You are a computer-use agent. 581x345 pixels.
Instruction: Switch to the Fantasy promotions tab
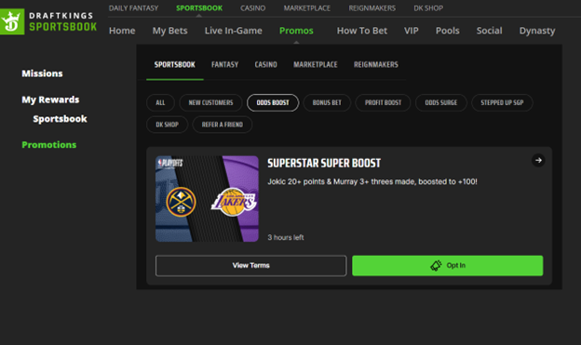[x=225, y=64]
